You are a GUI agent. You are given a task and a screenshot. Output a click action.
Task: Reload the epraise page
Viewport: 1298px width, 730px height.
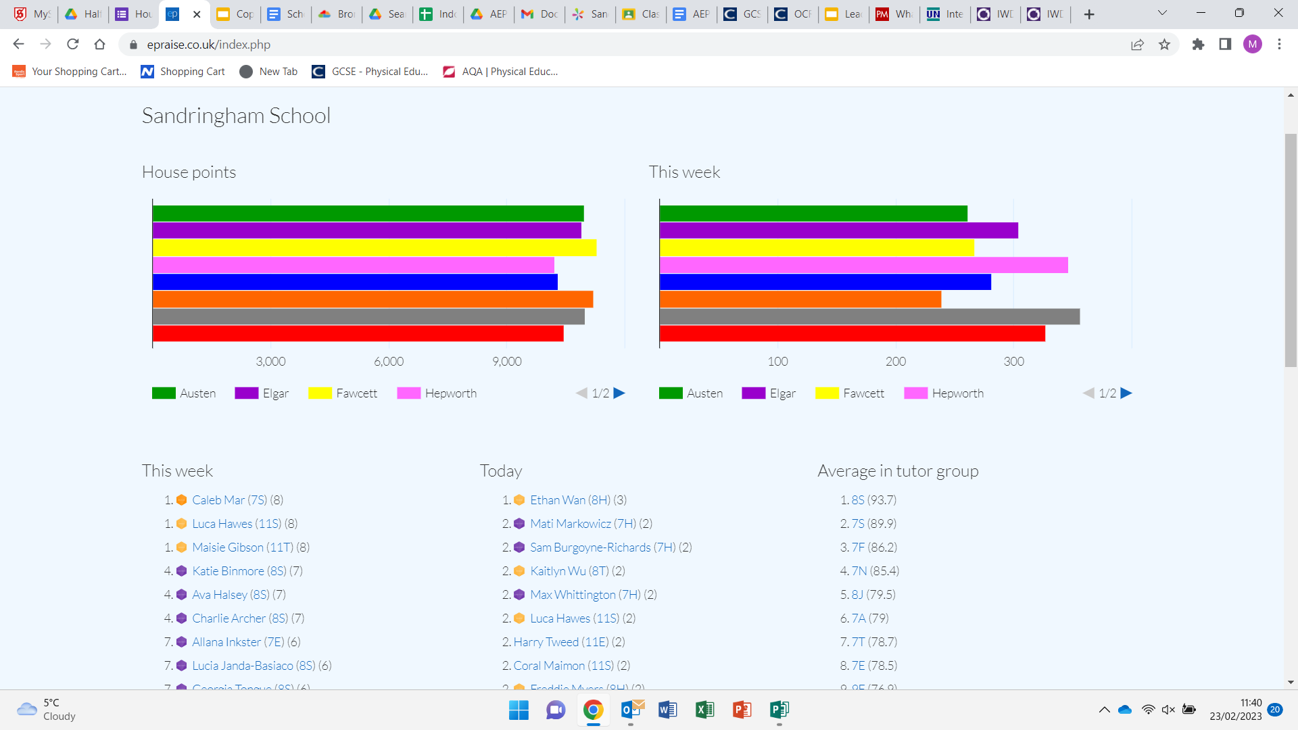73,44
